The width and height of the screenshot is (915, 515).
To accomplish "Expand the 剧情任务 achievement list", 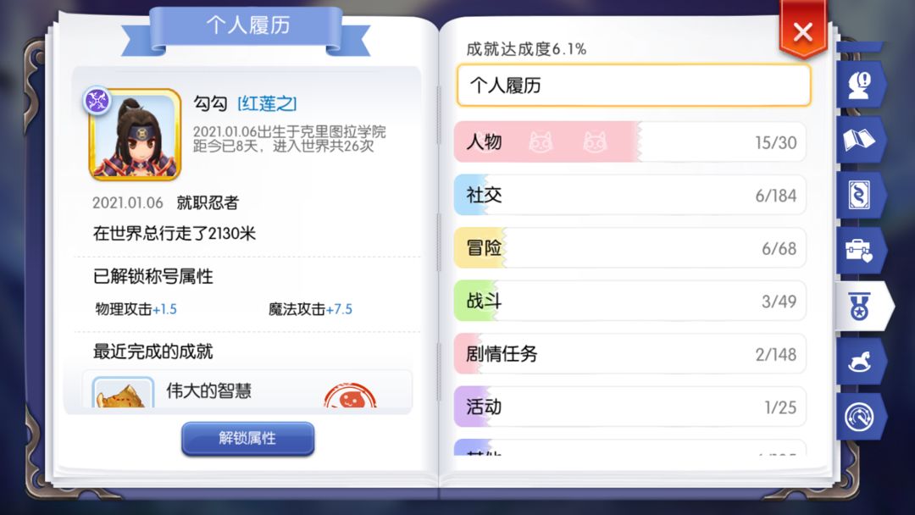I will 629,353.
